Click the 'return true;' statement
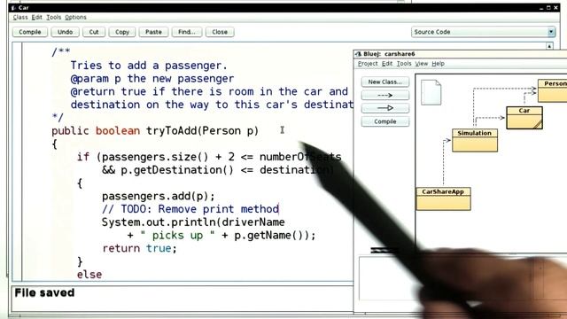Viewport: 567px width, 319px height. pyautogui.click(x=139, y=248)
